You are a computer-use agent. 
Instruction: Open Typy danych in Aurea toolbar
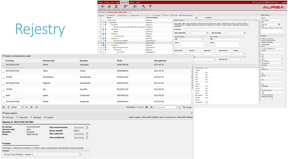tap(135, 7)
